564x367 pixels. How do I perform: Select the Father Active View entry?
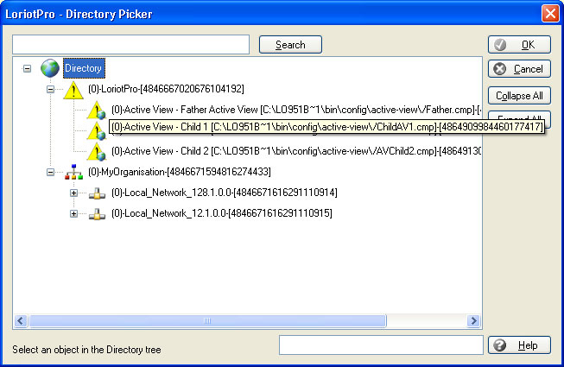point(296,110)
